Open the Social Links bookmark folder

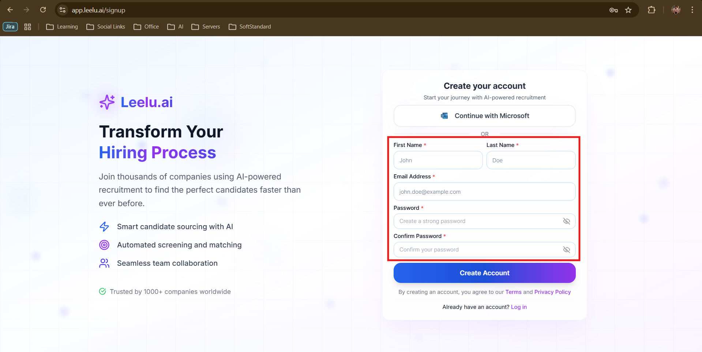106,27
